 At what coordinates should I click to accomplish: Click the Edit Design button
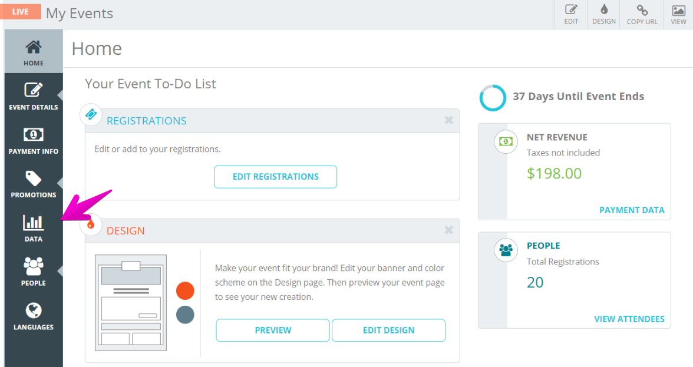coord(388,330)
